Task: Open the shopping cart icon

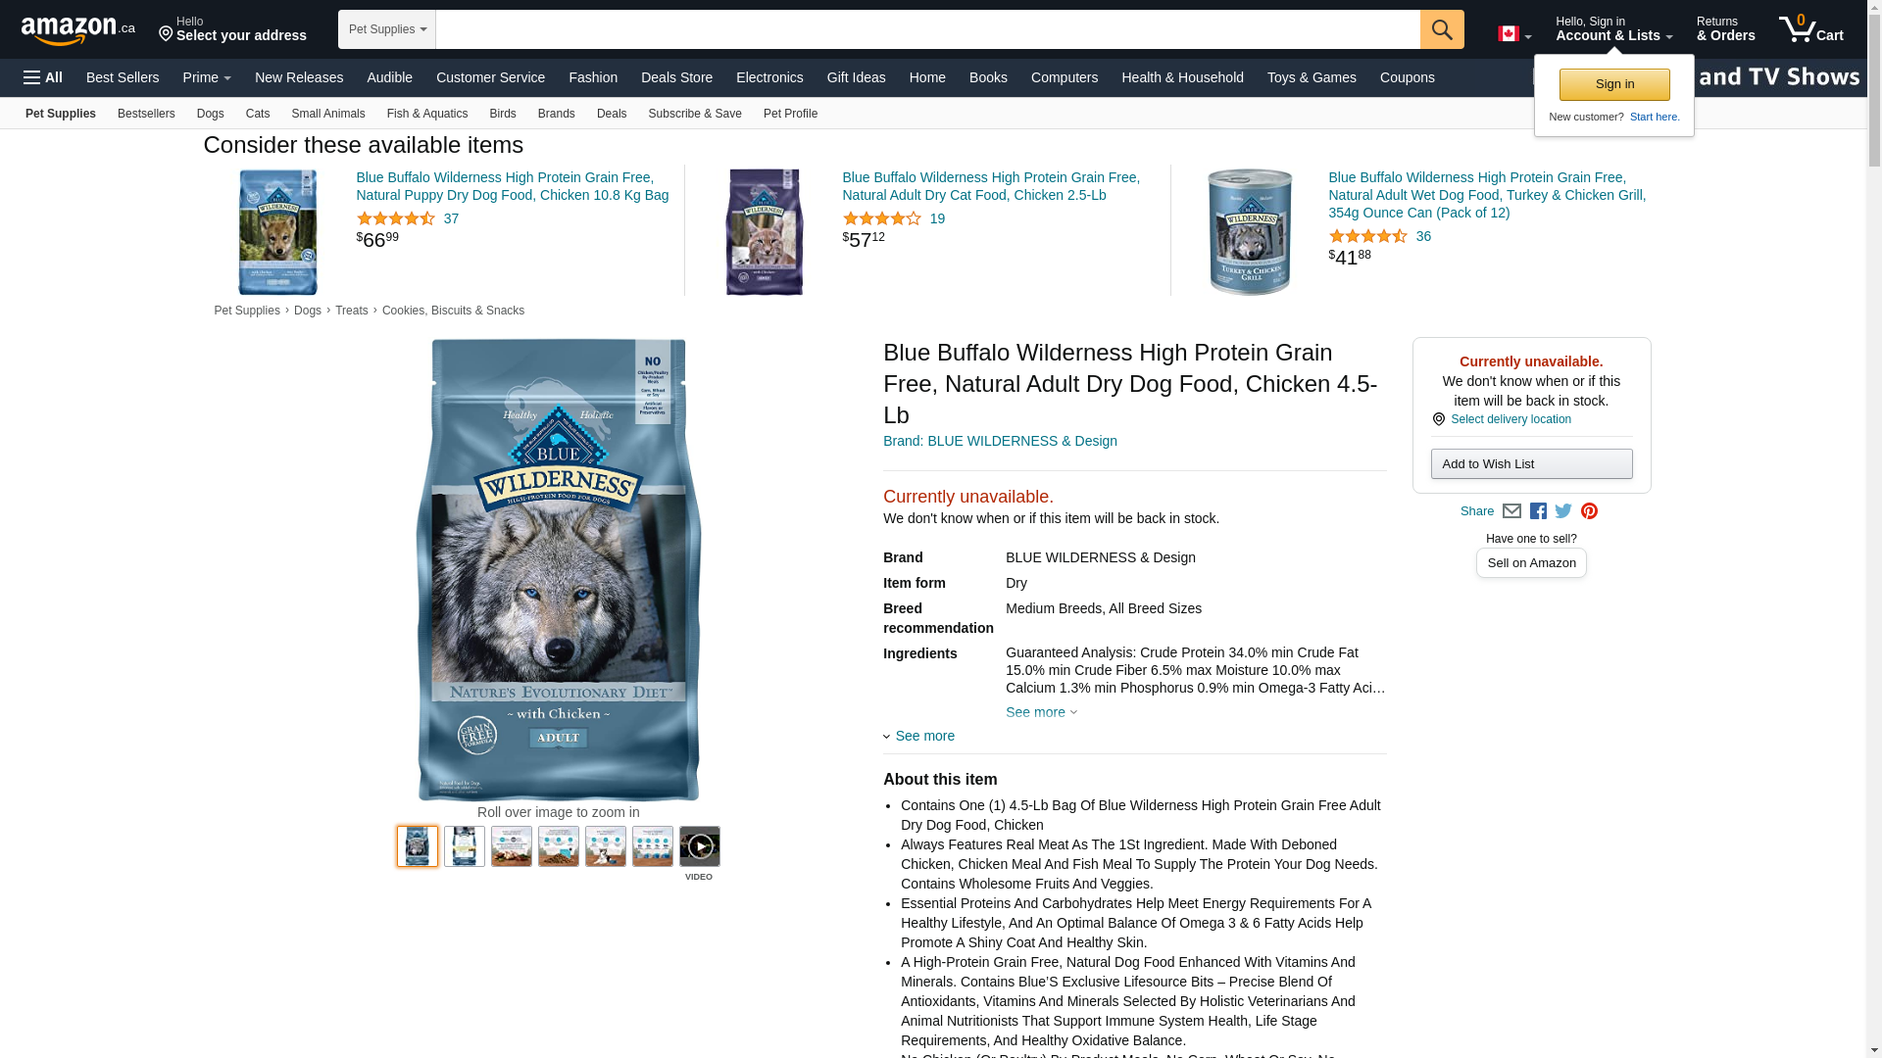Action: coord(1811,28)
